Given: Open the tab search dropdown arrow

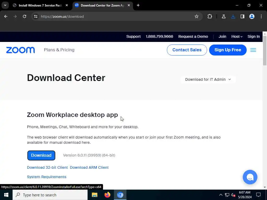Looking at the screenshot, I should pyautogui.click(x=5, y=5).
